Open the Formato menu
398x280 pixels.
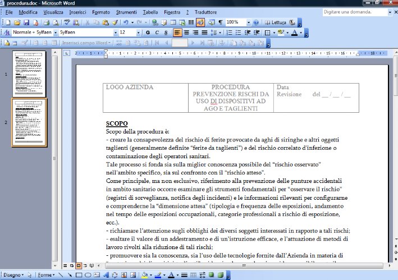coord(101,12)
